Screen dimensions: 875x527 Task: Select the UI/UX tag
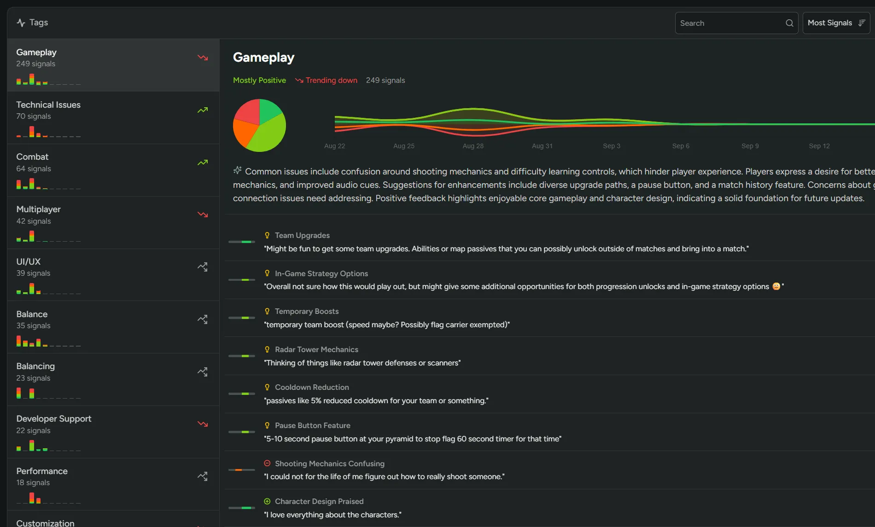(x=113, y=275)
